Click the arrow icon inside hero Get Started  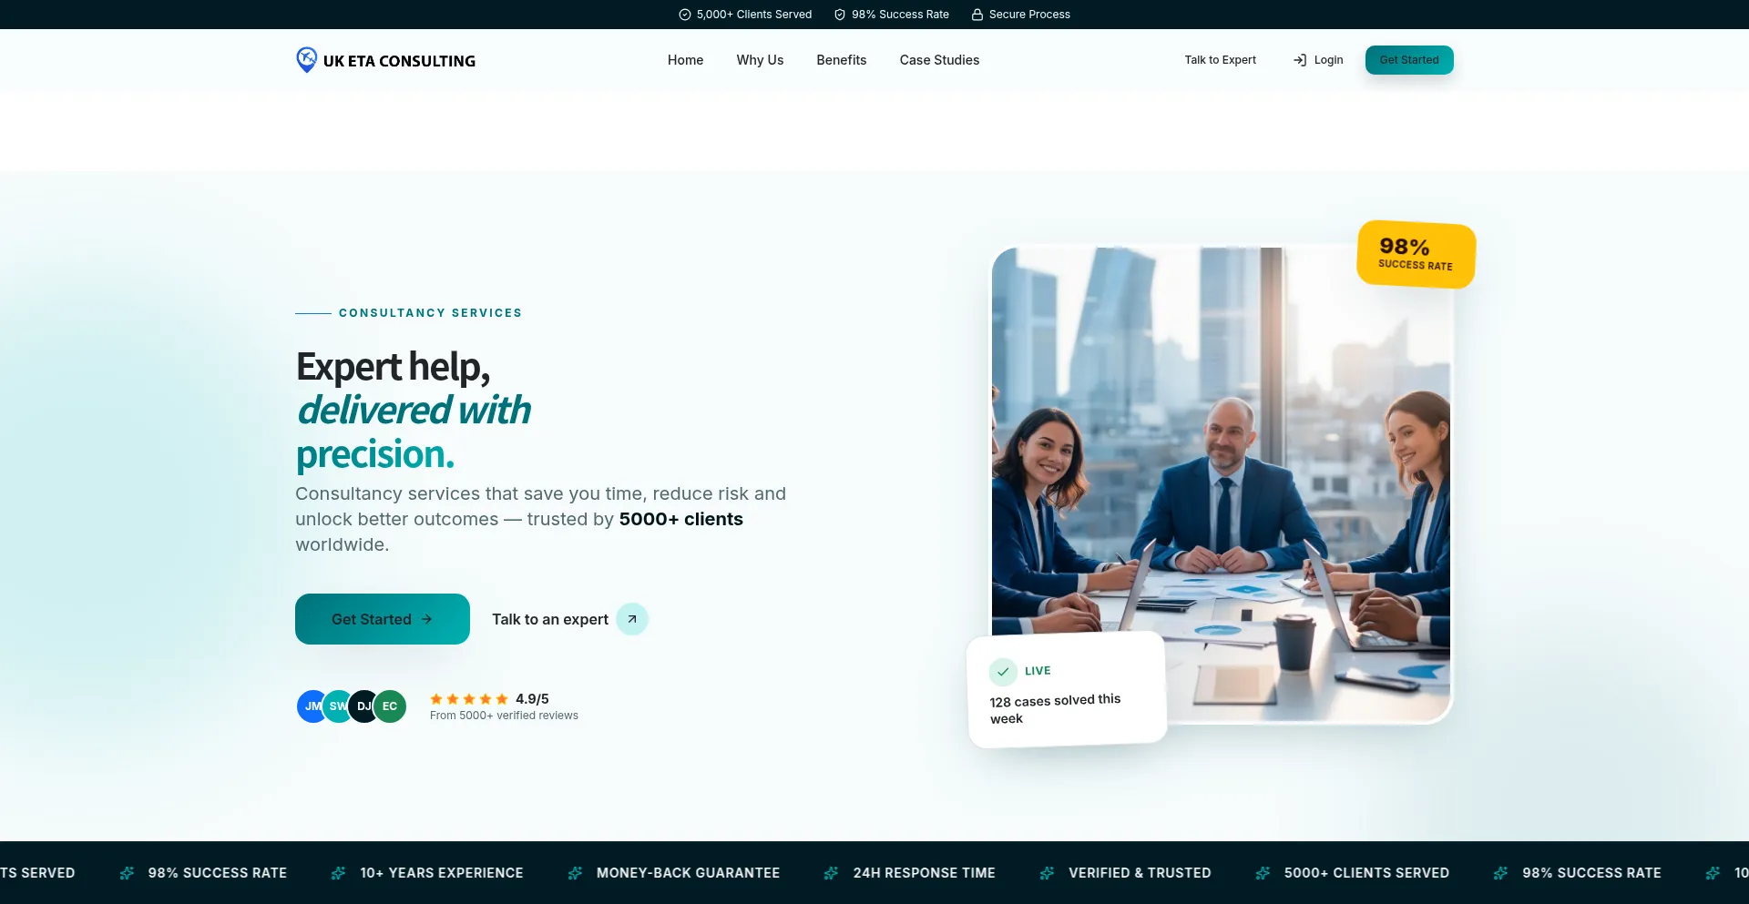point(426,619)
